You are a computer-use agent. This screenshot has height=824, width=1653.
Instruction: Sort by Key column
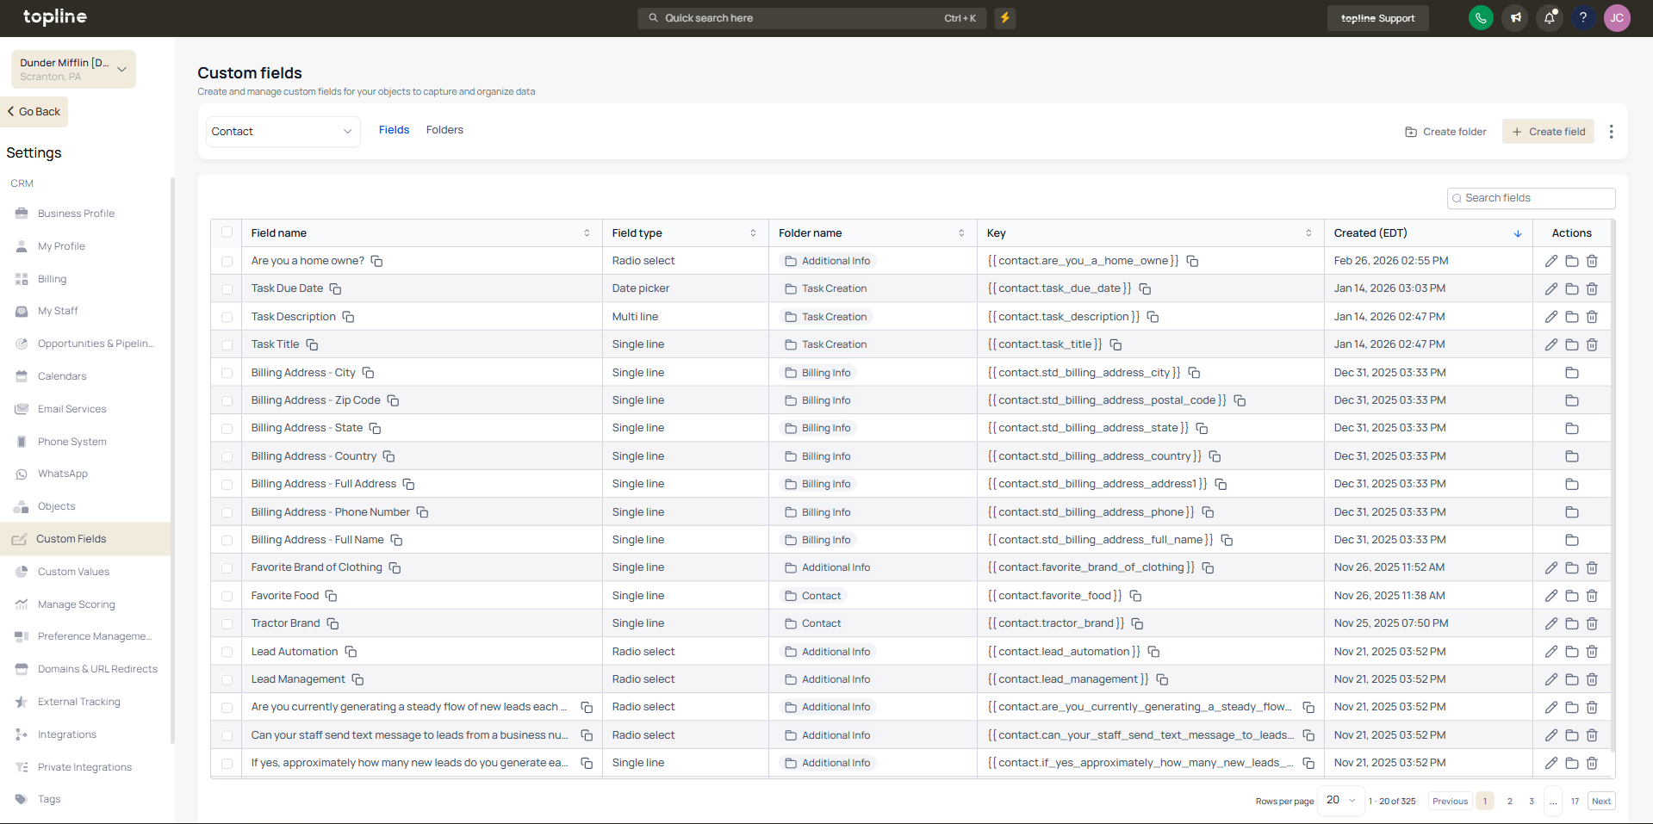(x=1308, y=233)
